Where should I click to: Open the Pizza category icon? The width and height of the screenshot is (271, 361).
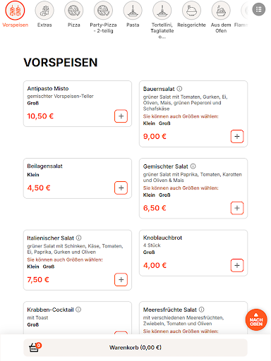click(x=74, y=11)
